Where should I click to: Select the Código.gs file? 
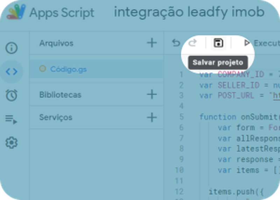point(97,69)
